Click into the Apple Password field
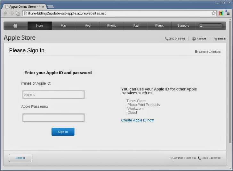The width and height of the screenshot is (233, 171). tap(53, 118)
